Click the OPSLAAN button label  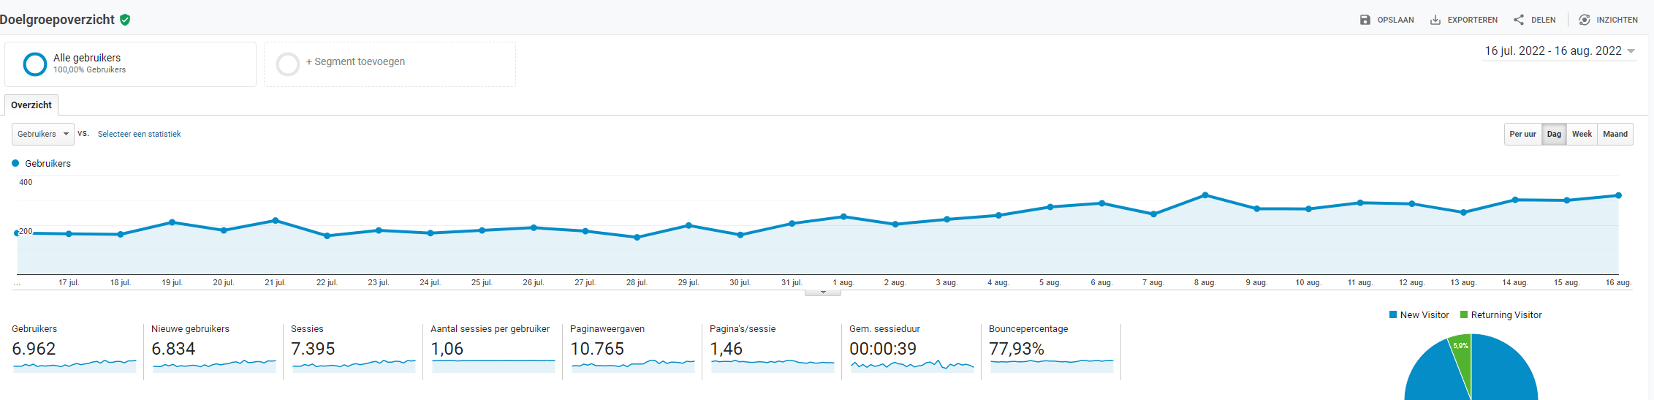tap(1395, 20)
